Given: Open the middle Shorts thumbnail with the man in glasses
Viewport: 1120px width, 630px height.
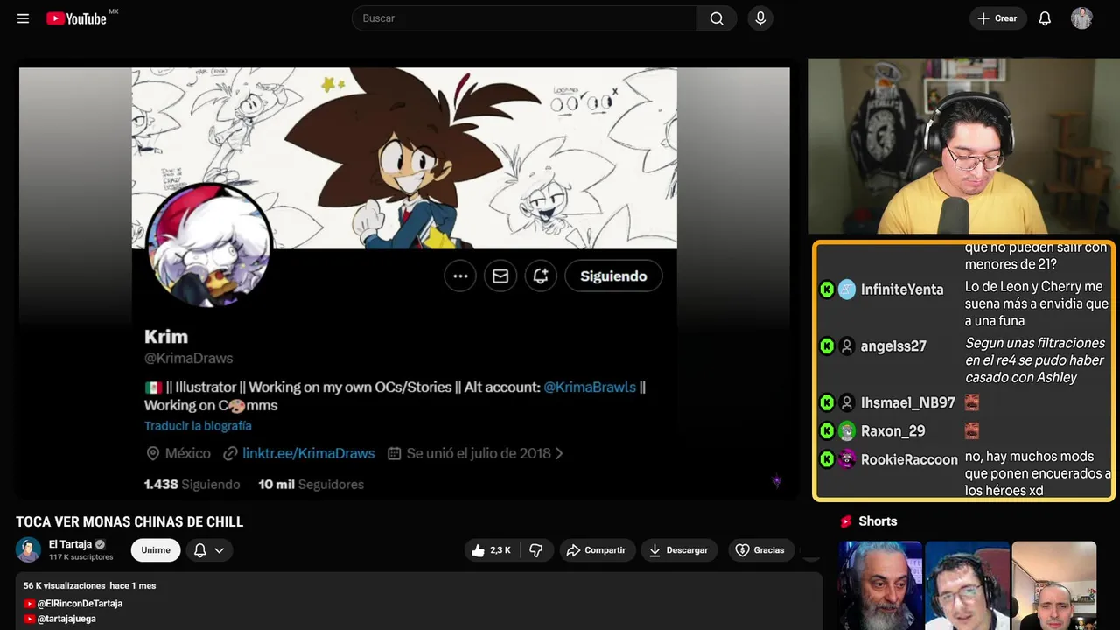Looking at the screenshot, I should [967, 585].
